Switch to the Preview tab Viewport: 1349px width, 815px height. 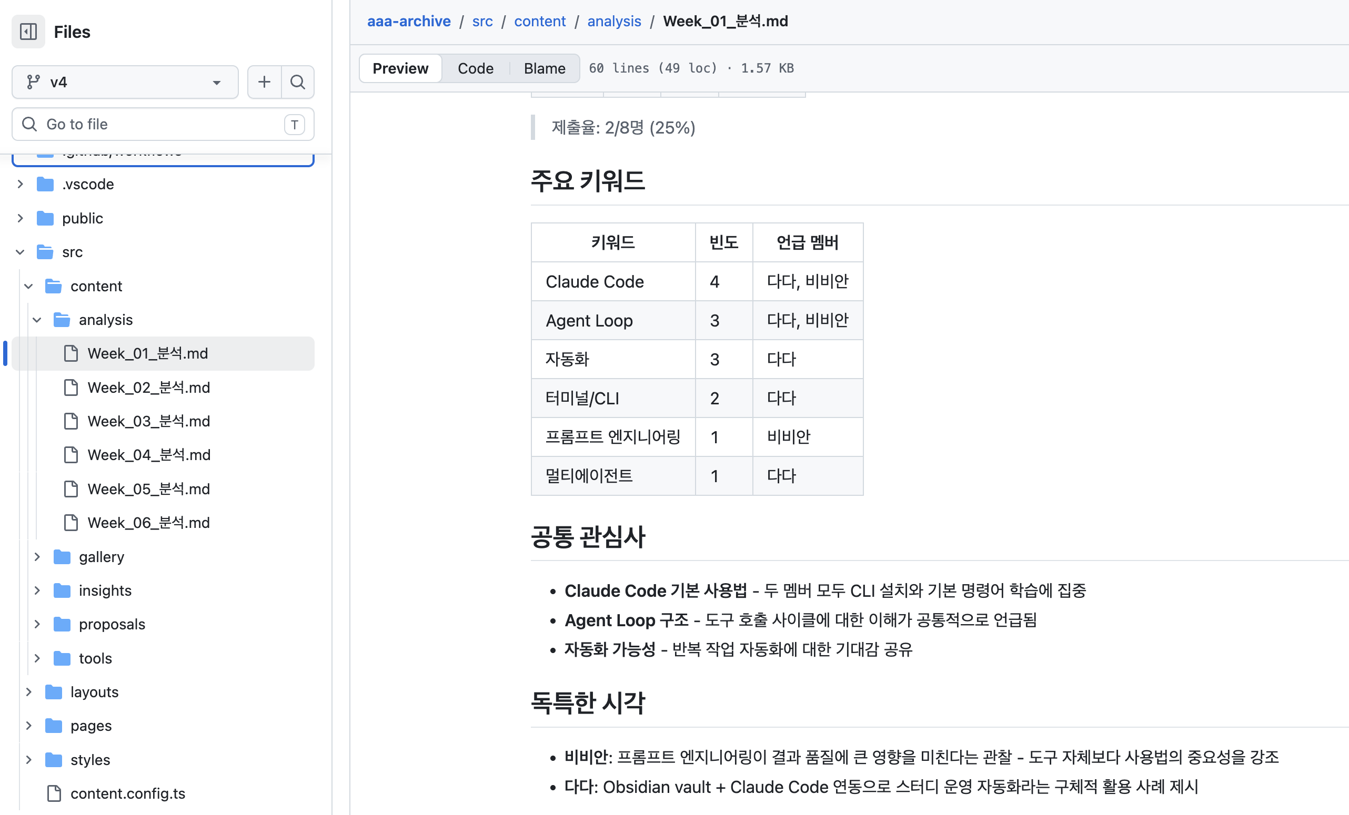[400, 68]
